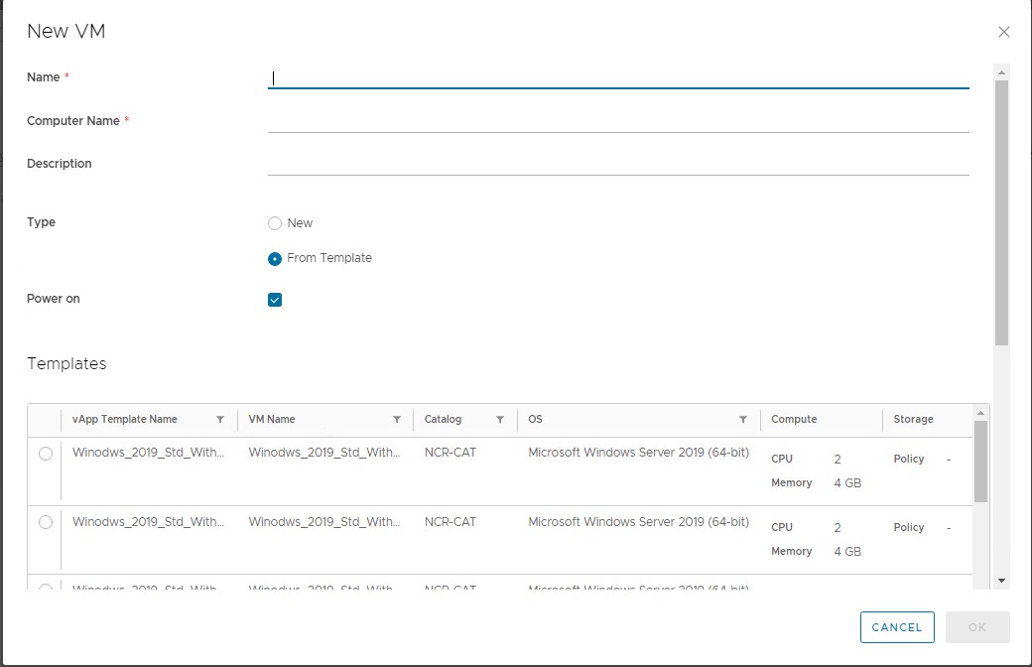
Task: Select the second Windows 2019 template row
Action: 45,523
